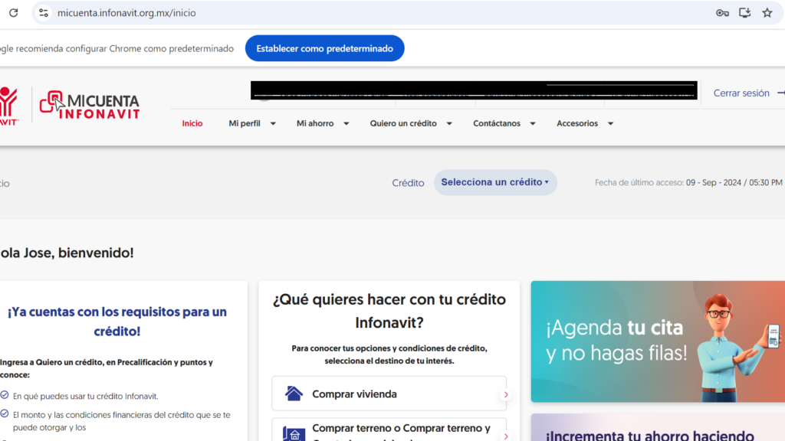Click the 'En qué puedes usar tu crédito' item
The image size is (785, 441).
tap(85, 396)
